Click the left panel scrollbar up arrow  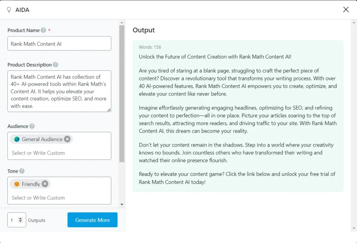point(122,23)
